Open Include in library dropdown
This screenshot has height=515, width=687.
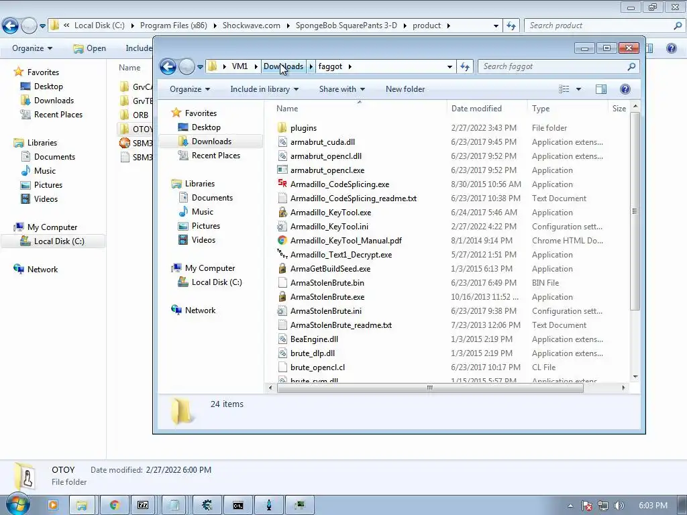click(264, 89)
